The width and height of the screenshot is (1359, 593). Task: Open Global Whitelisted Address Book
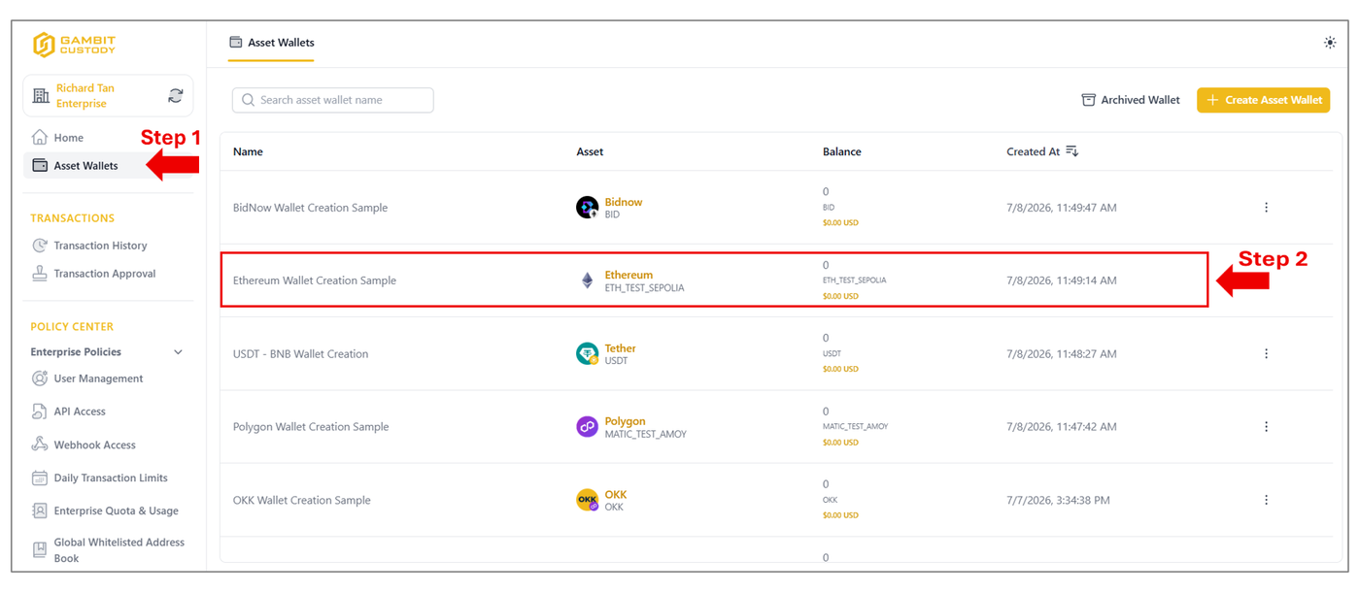(119, 550)
